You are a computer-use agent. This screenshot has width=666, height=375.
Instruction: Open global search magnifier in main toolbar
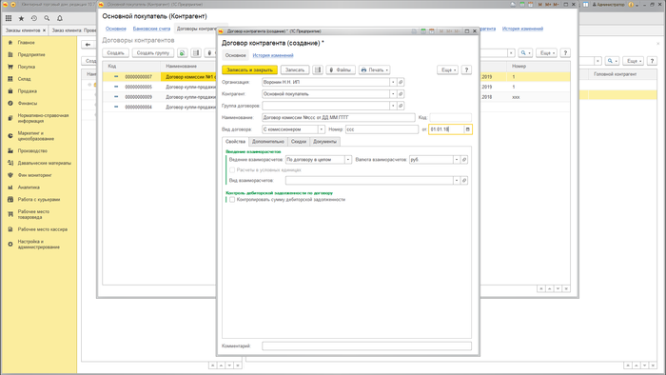tap(47, 18)
